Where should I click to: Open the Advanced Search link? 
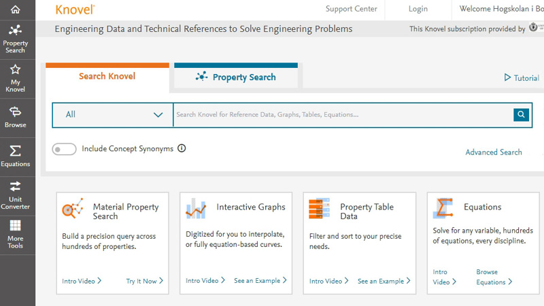coord(494,152)
